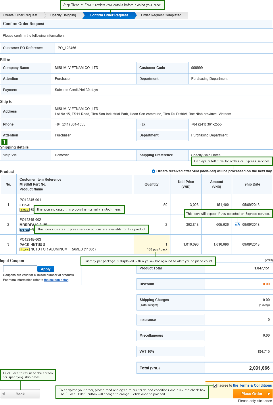This screenshot has height=405, width=273.
Task: Click the Express icon under MBRDFA part
Action: [x=24, y=230]
